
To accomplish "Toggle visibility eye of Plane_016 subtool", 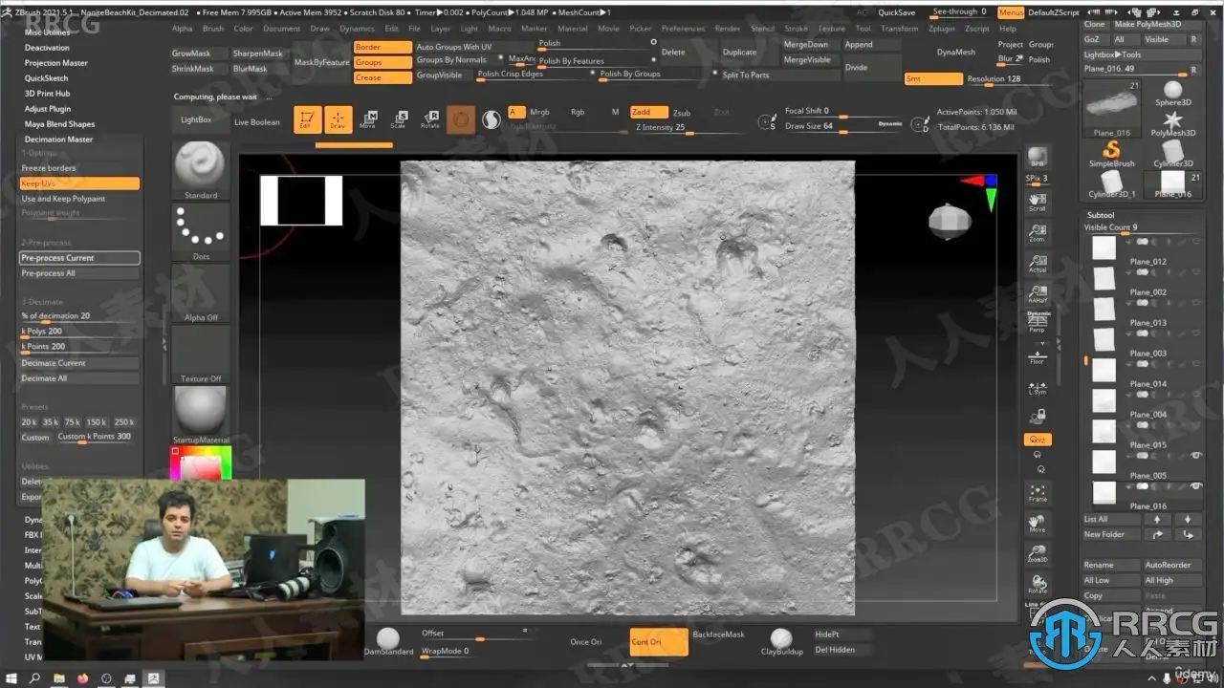I will pyautogui.click(x=1195, y=486).
